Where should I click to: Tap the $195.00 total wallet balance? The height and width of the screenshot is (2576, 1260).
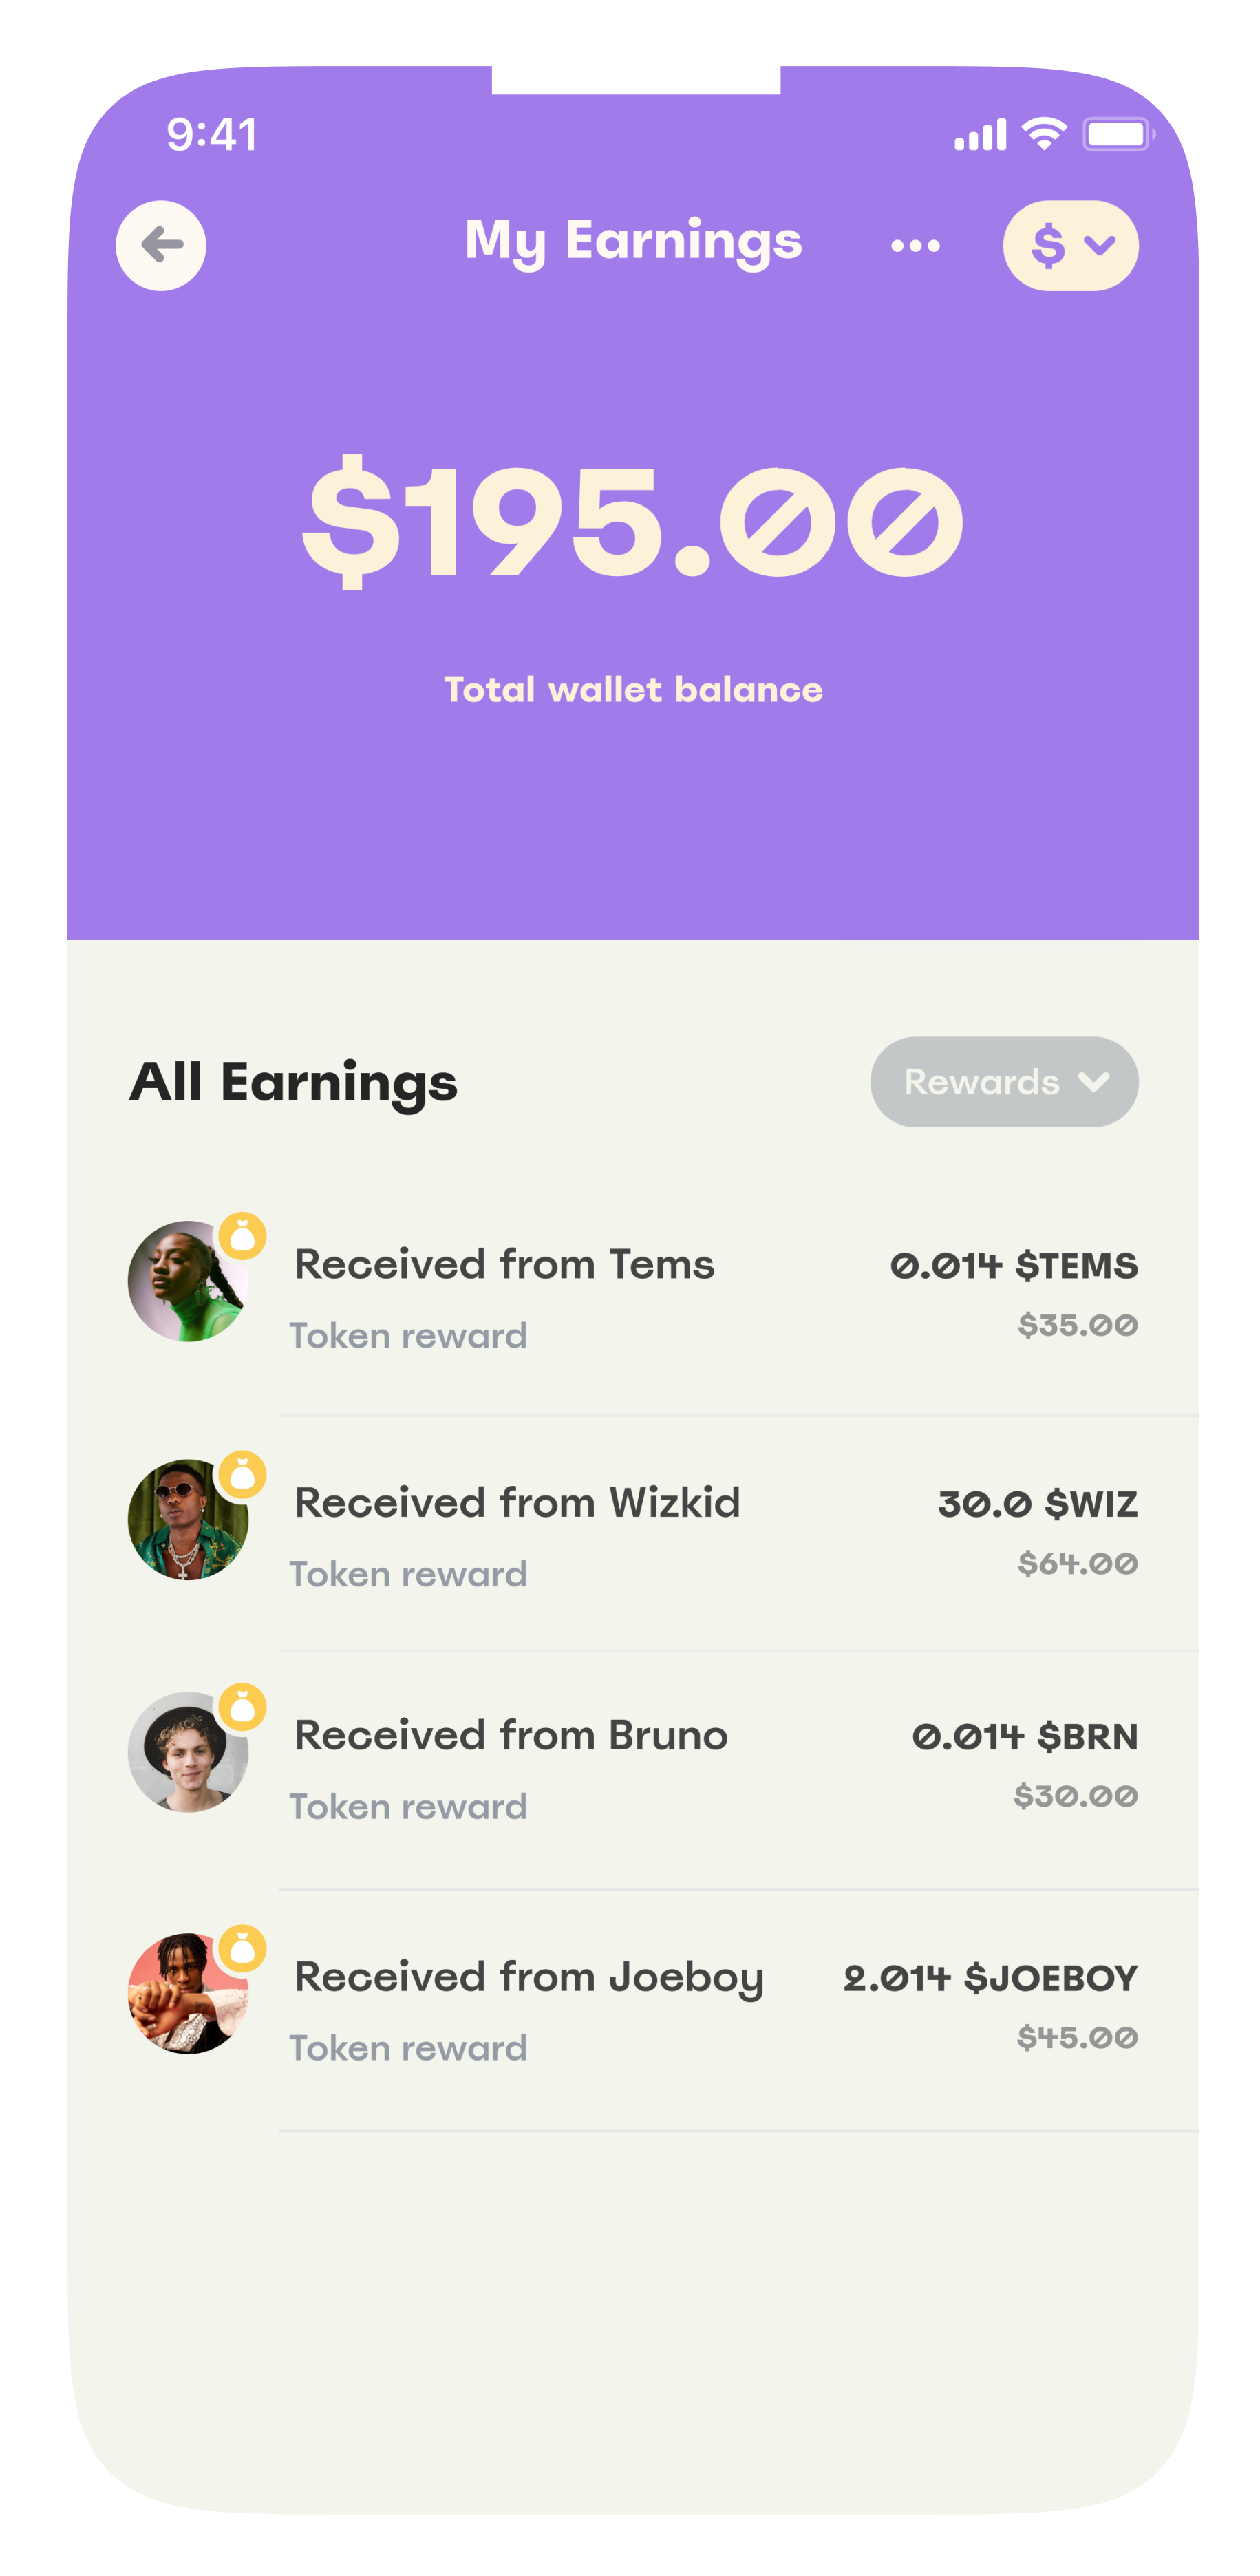pos(632,522)
